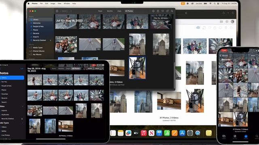Open QuickTime Player from the Dock

198,133
